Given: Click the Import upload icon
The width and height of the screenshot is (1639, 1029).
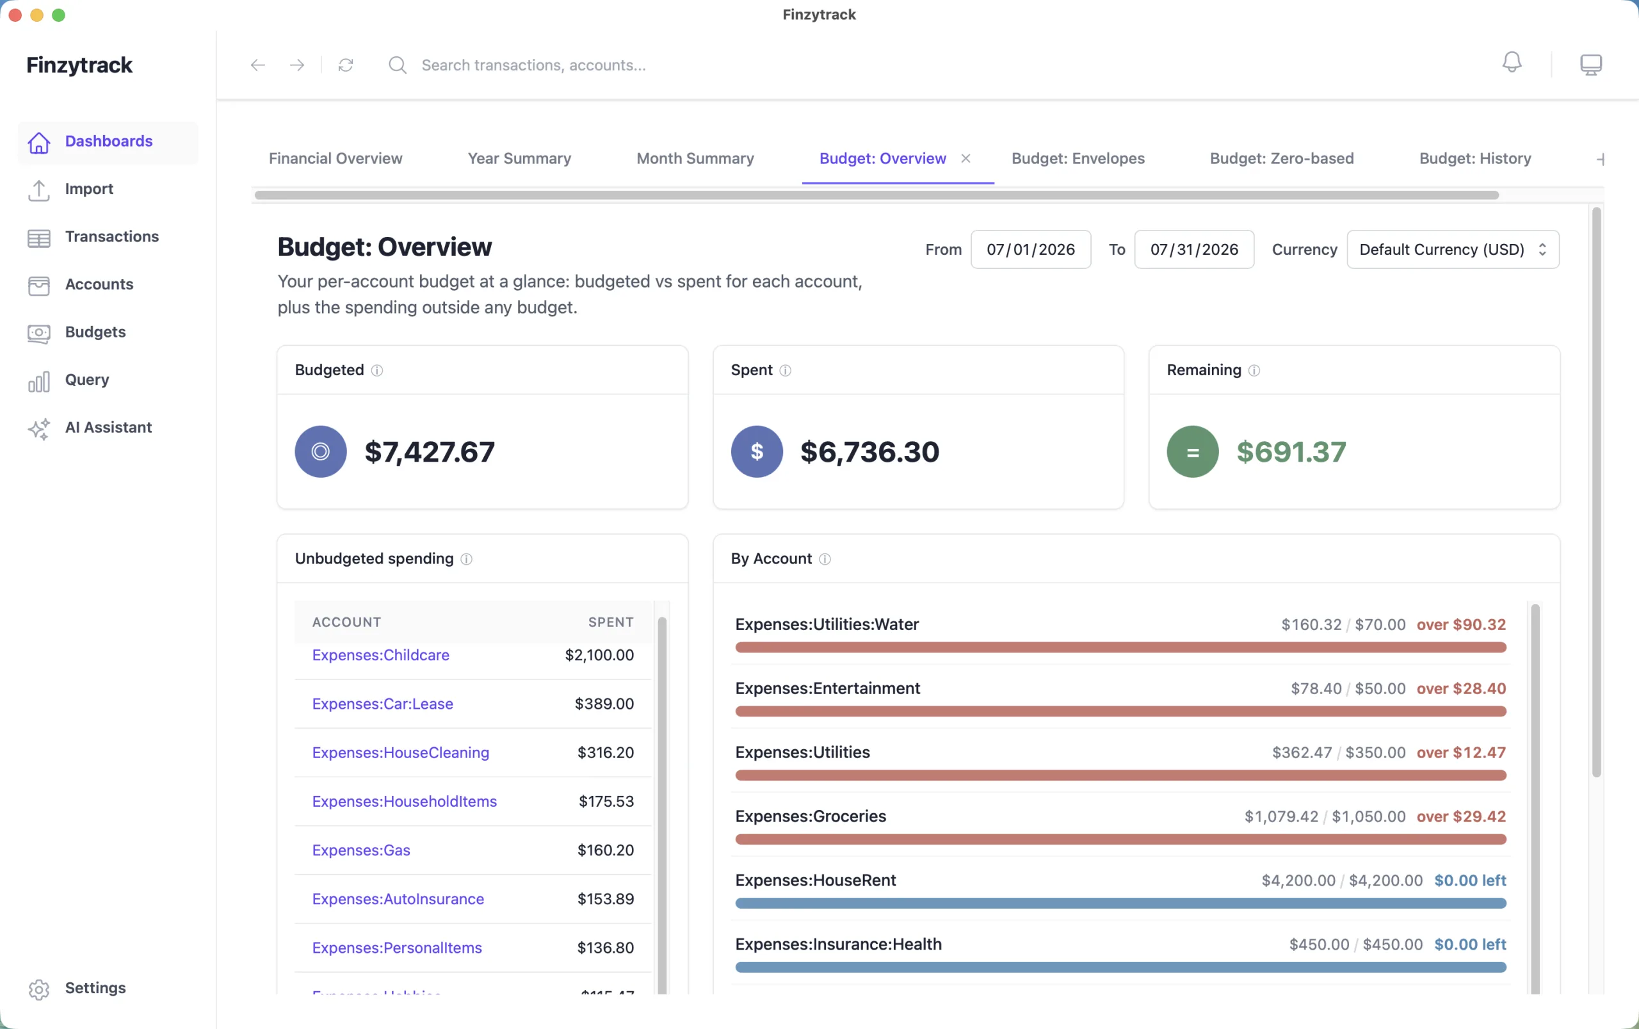Looking at the screenshot, I should coord(39,190).
